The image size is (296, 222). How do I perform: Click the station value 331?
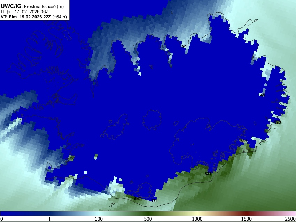(x=208, y=174)
